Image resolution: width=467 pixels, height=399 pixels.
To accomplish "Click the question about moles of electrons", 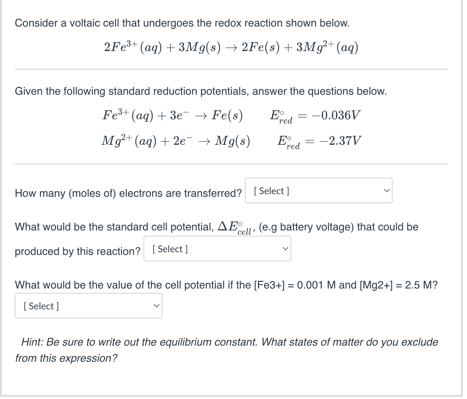I will coord(128,193).
